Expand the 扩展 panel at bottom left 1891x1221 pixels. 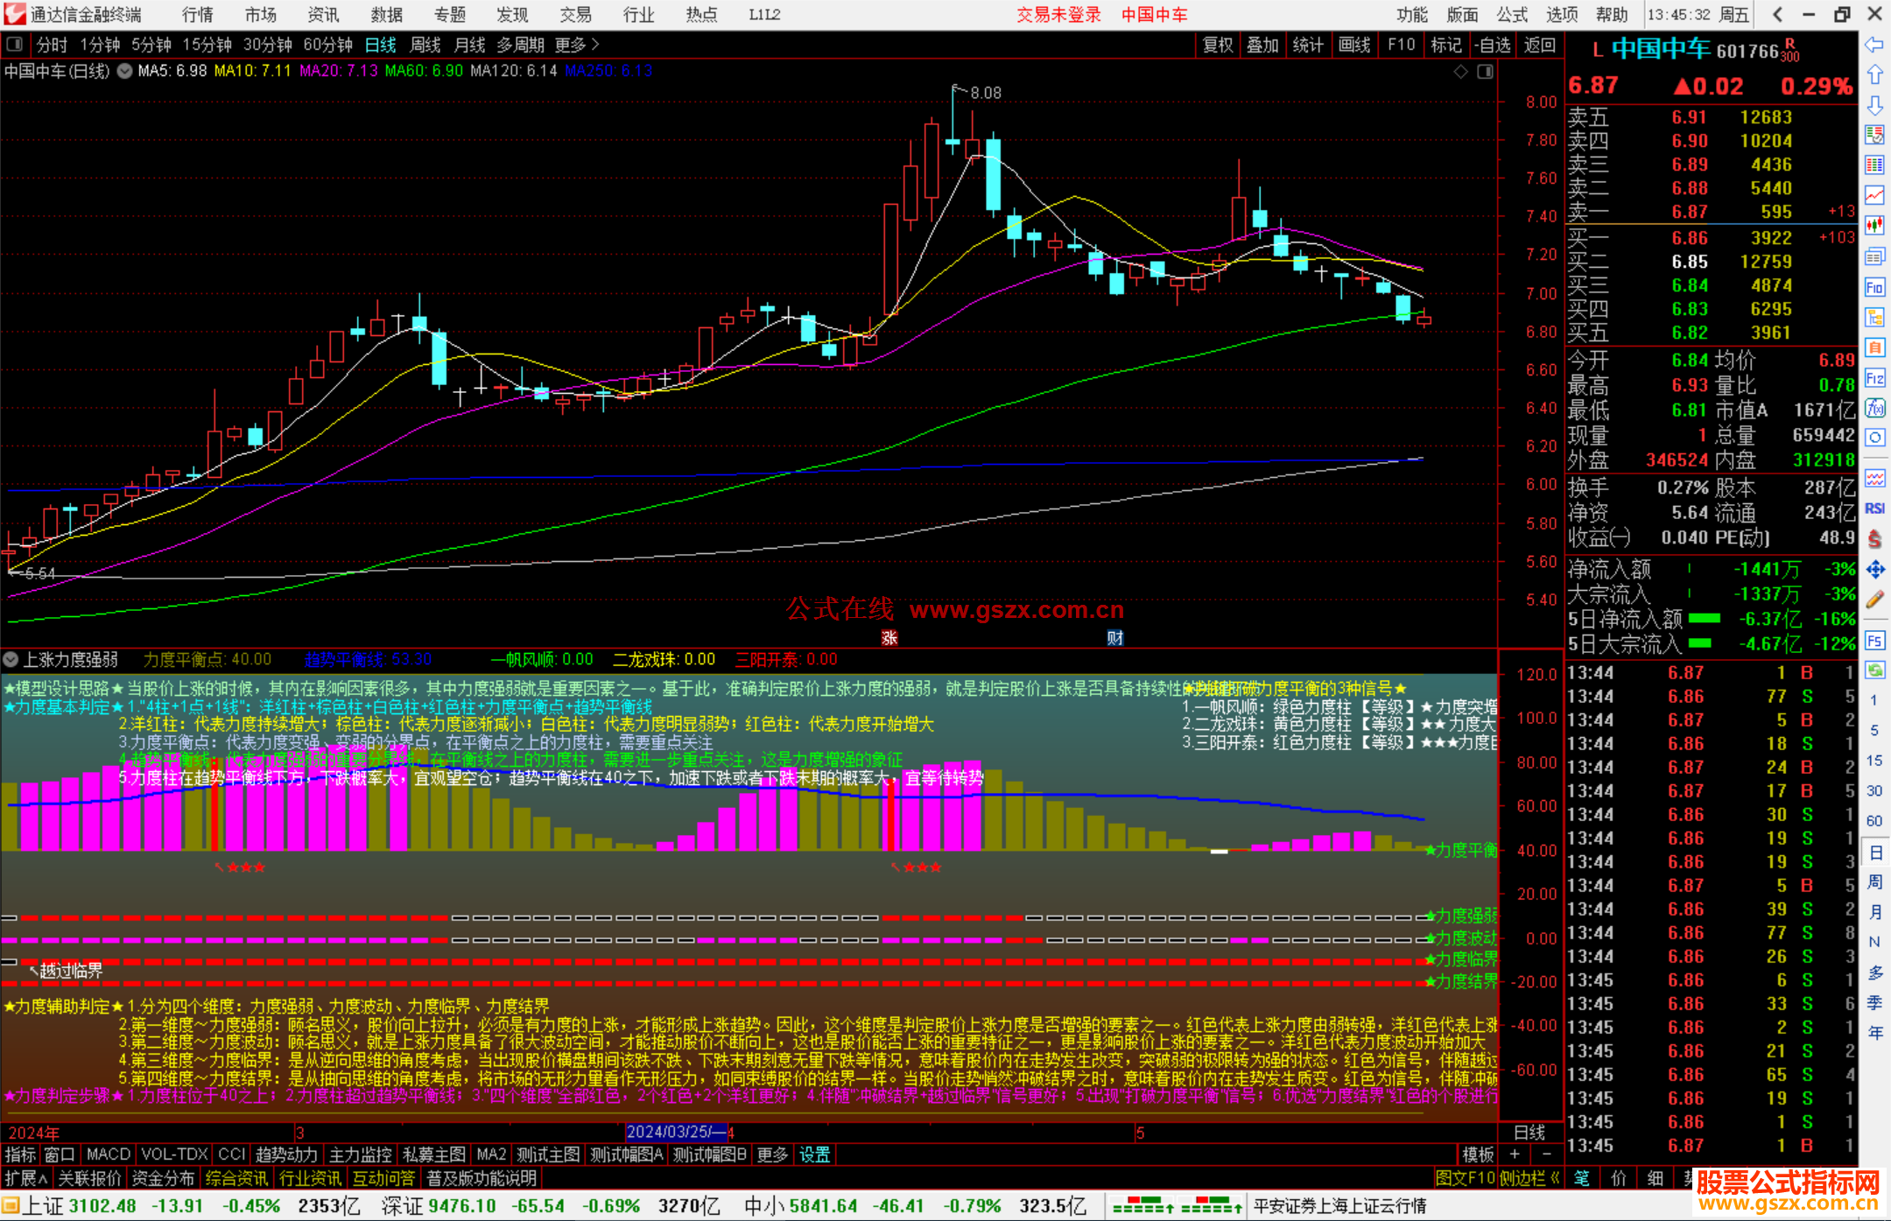pyautogui.click(x=26, y=1178)
